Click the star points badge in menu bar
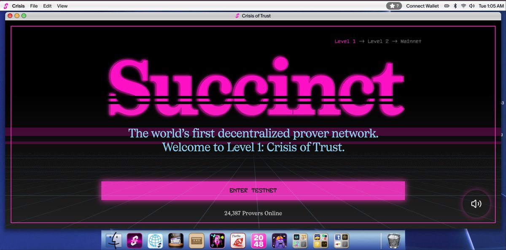This screenshot has width=506, height=250. [x=394, y=6]
